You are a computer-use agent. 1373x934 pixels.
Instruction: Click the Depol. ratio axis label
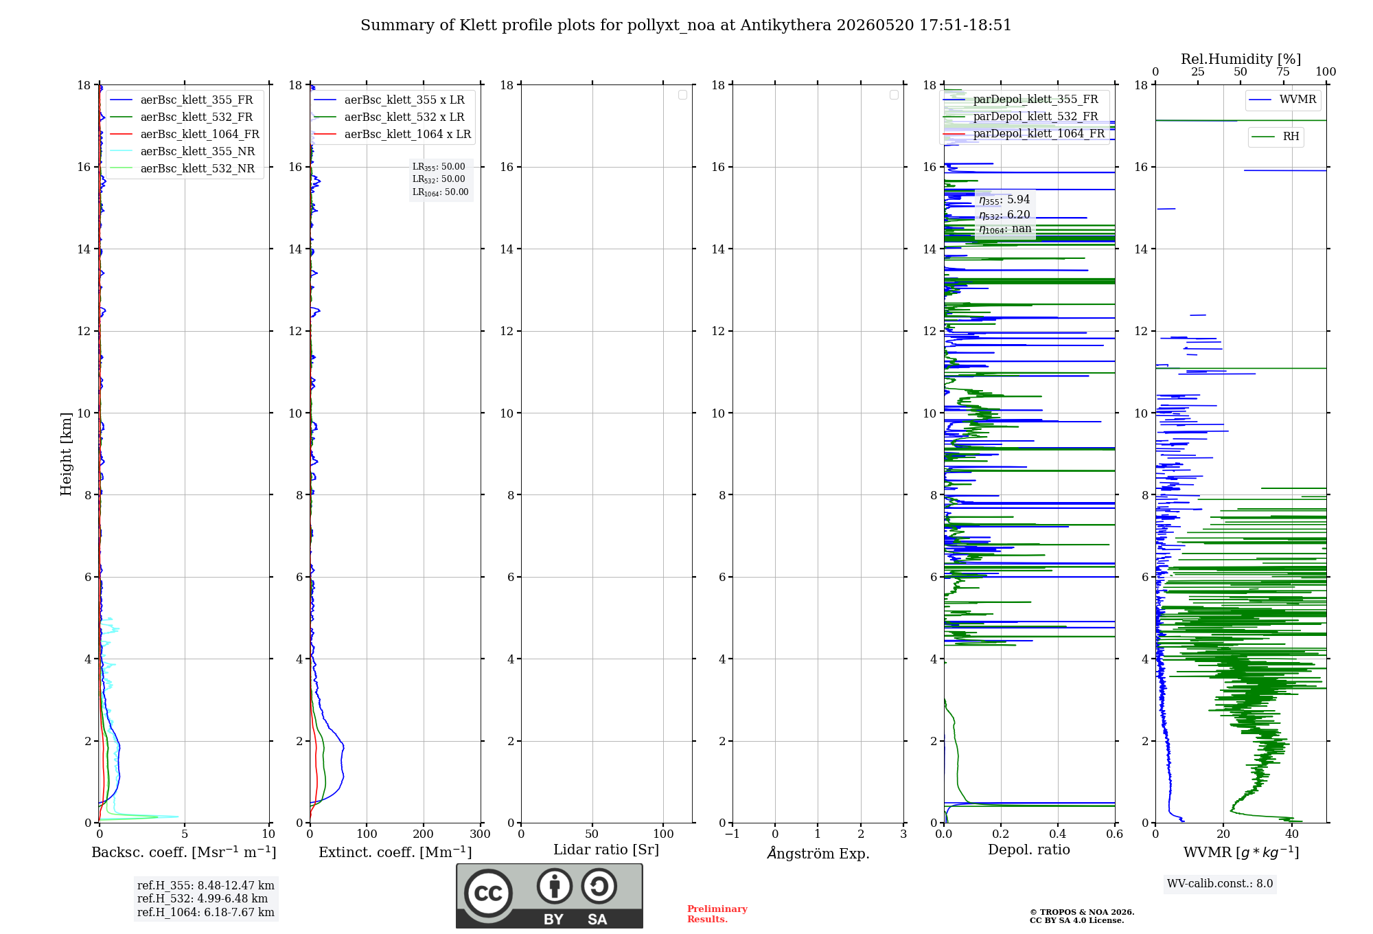click(1029, 850)
